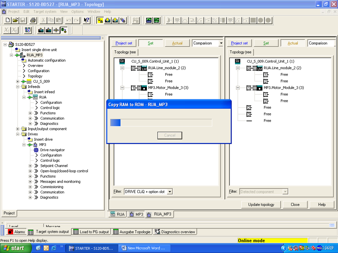338x253 pixels.
Task: Click the Load CPU to PG icon
Action: point(41,30)
